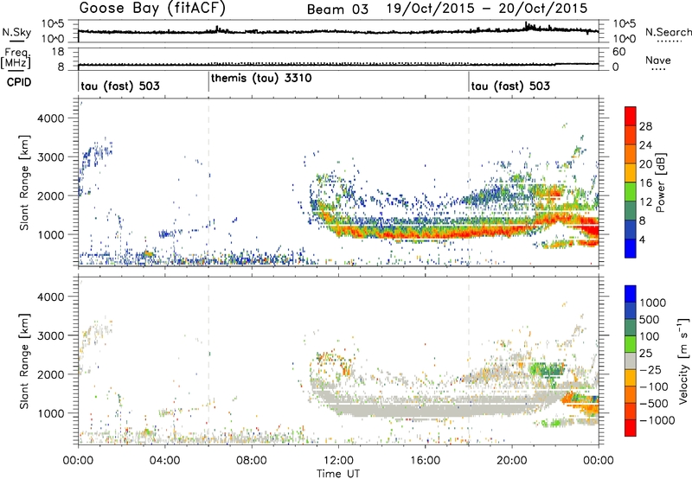Click 'Slant Range [km]' label of the velocity panel
This screenshot has width=692, height=479.
tap(24, 361)
